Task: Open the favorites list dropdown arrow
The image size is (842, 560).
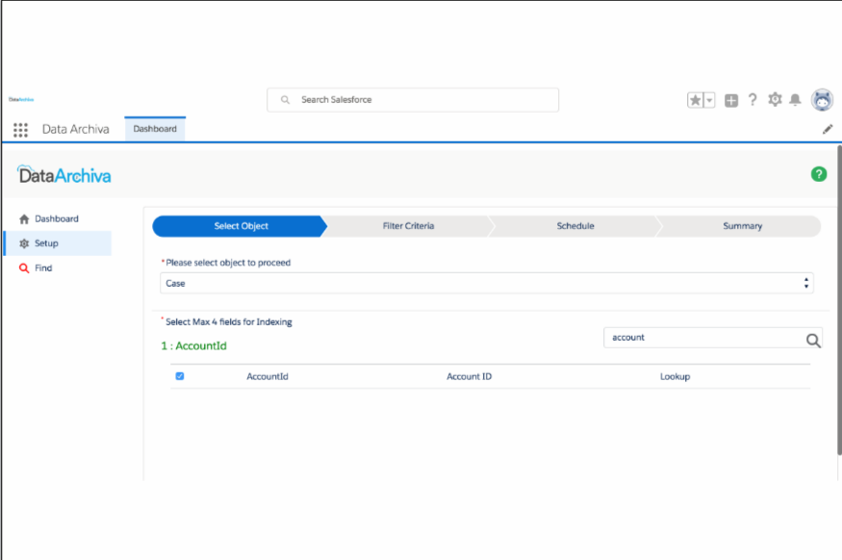Action: [709, 100]
